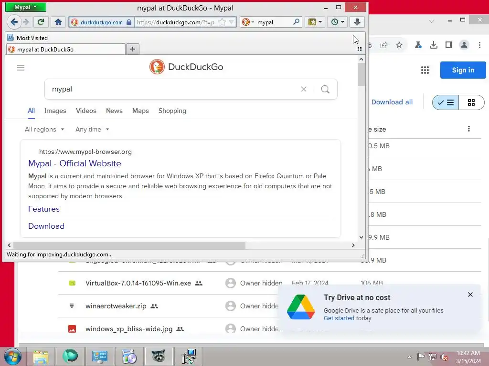The image size is (489, 366).
Task: Clear the DuckDuckGo search query
Action: tap(303, 89)
